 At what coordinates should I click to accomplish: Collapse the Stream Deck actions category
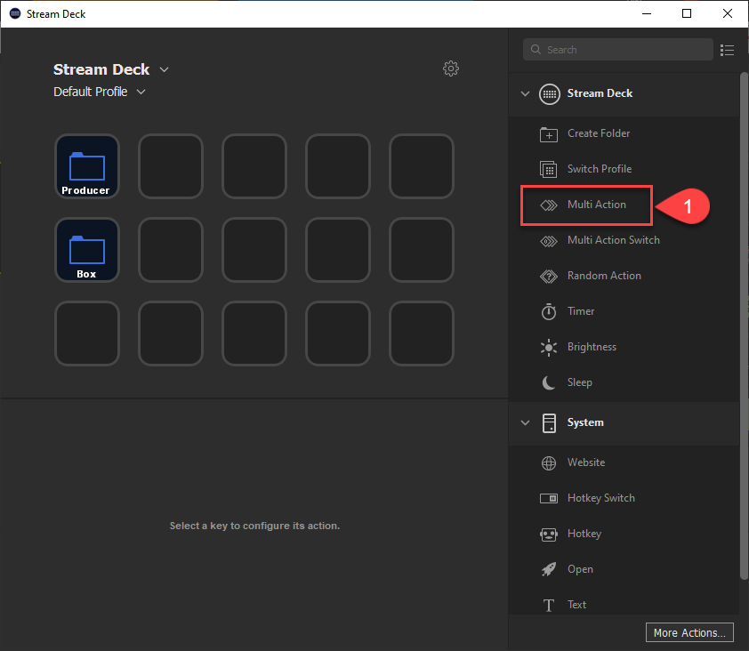point(525,93)
